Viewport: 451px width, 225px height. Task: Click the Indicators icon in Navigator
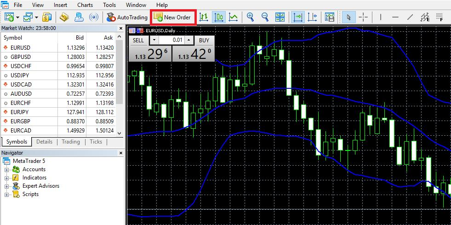point(16,178)
